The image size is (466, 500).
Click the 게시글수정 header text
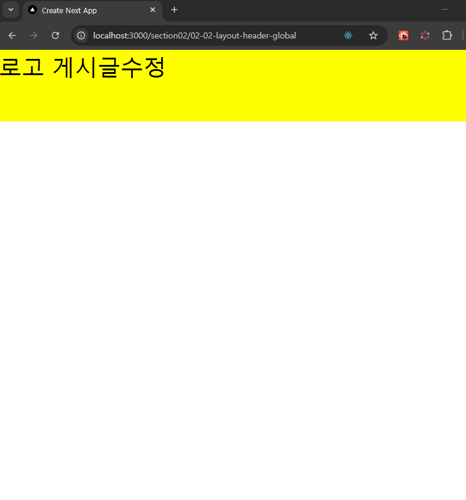[x=109, y=67]
